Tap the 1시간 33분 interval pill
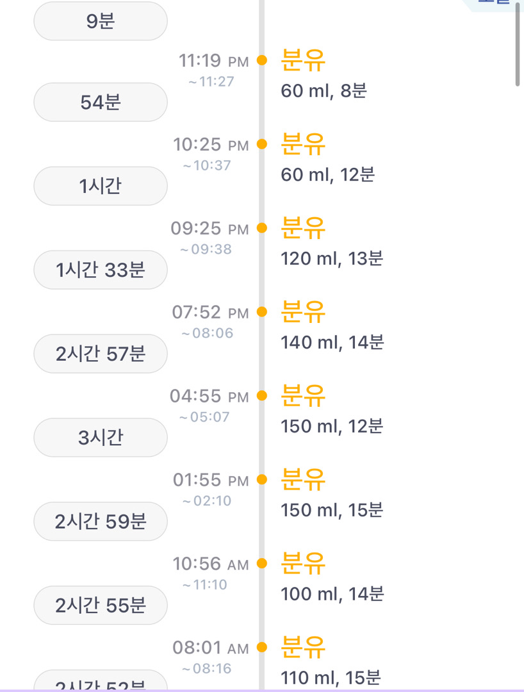The width and height of the screenshot is (524, 692). (101, 270)
